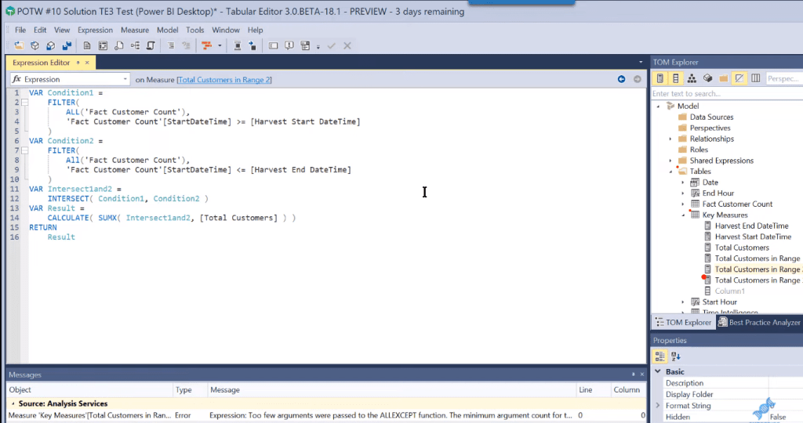Switch to Best Practice Analyzer tab

pyautogui.click(x=759, y=322)
